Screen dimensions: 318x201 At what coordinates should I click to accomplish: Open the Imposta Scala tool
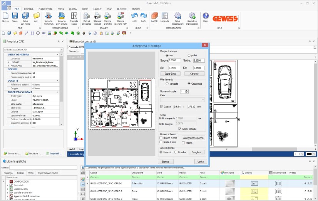pyautogui.click(x=74, y=16)
